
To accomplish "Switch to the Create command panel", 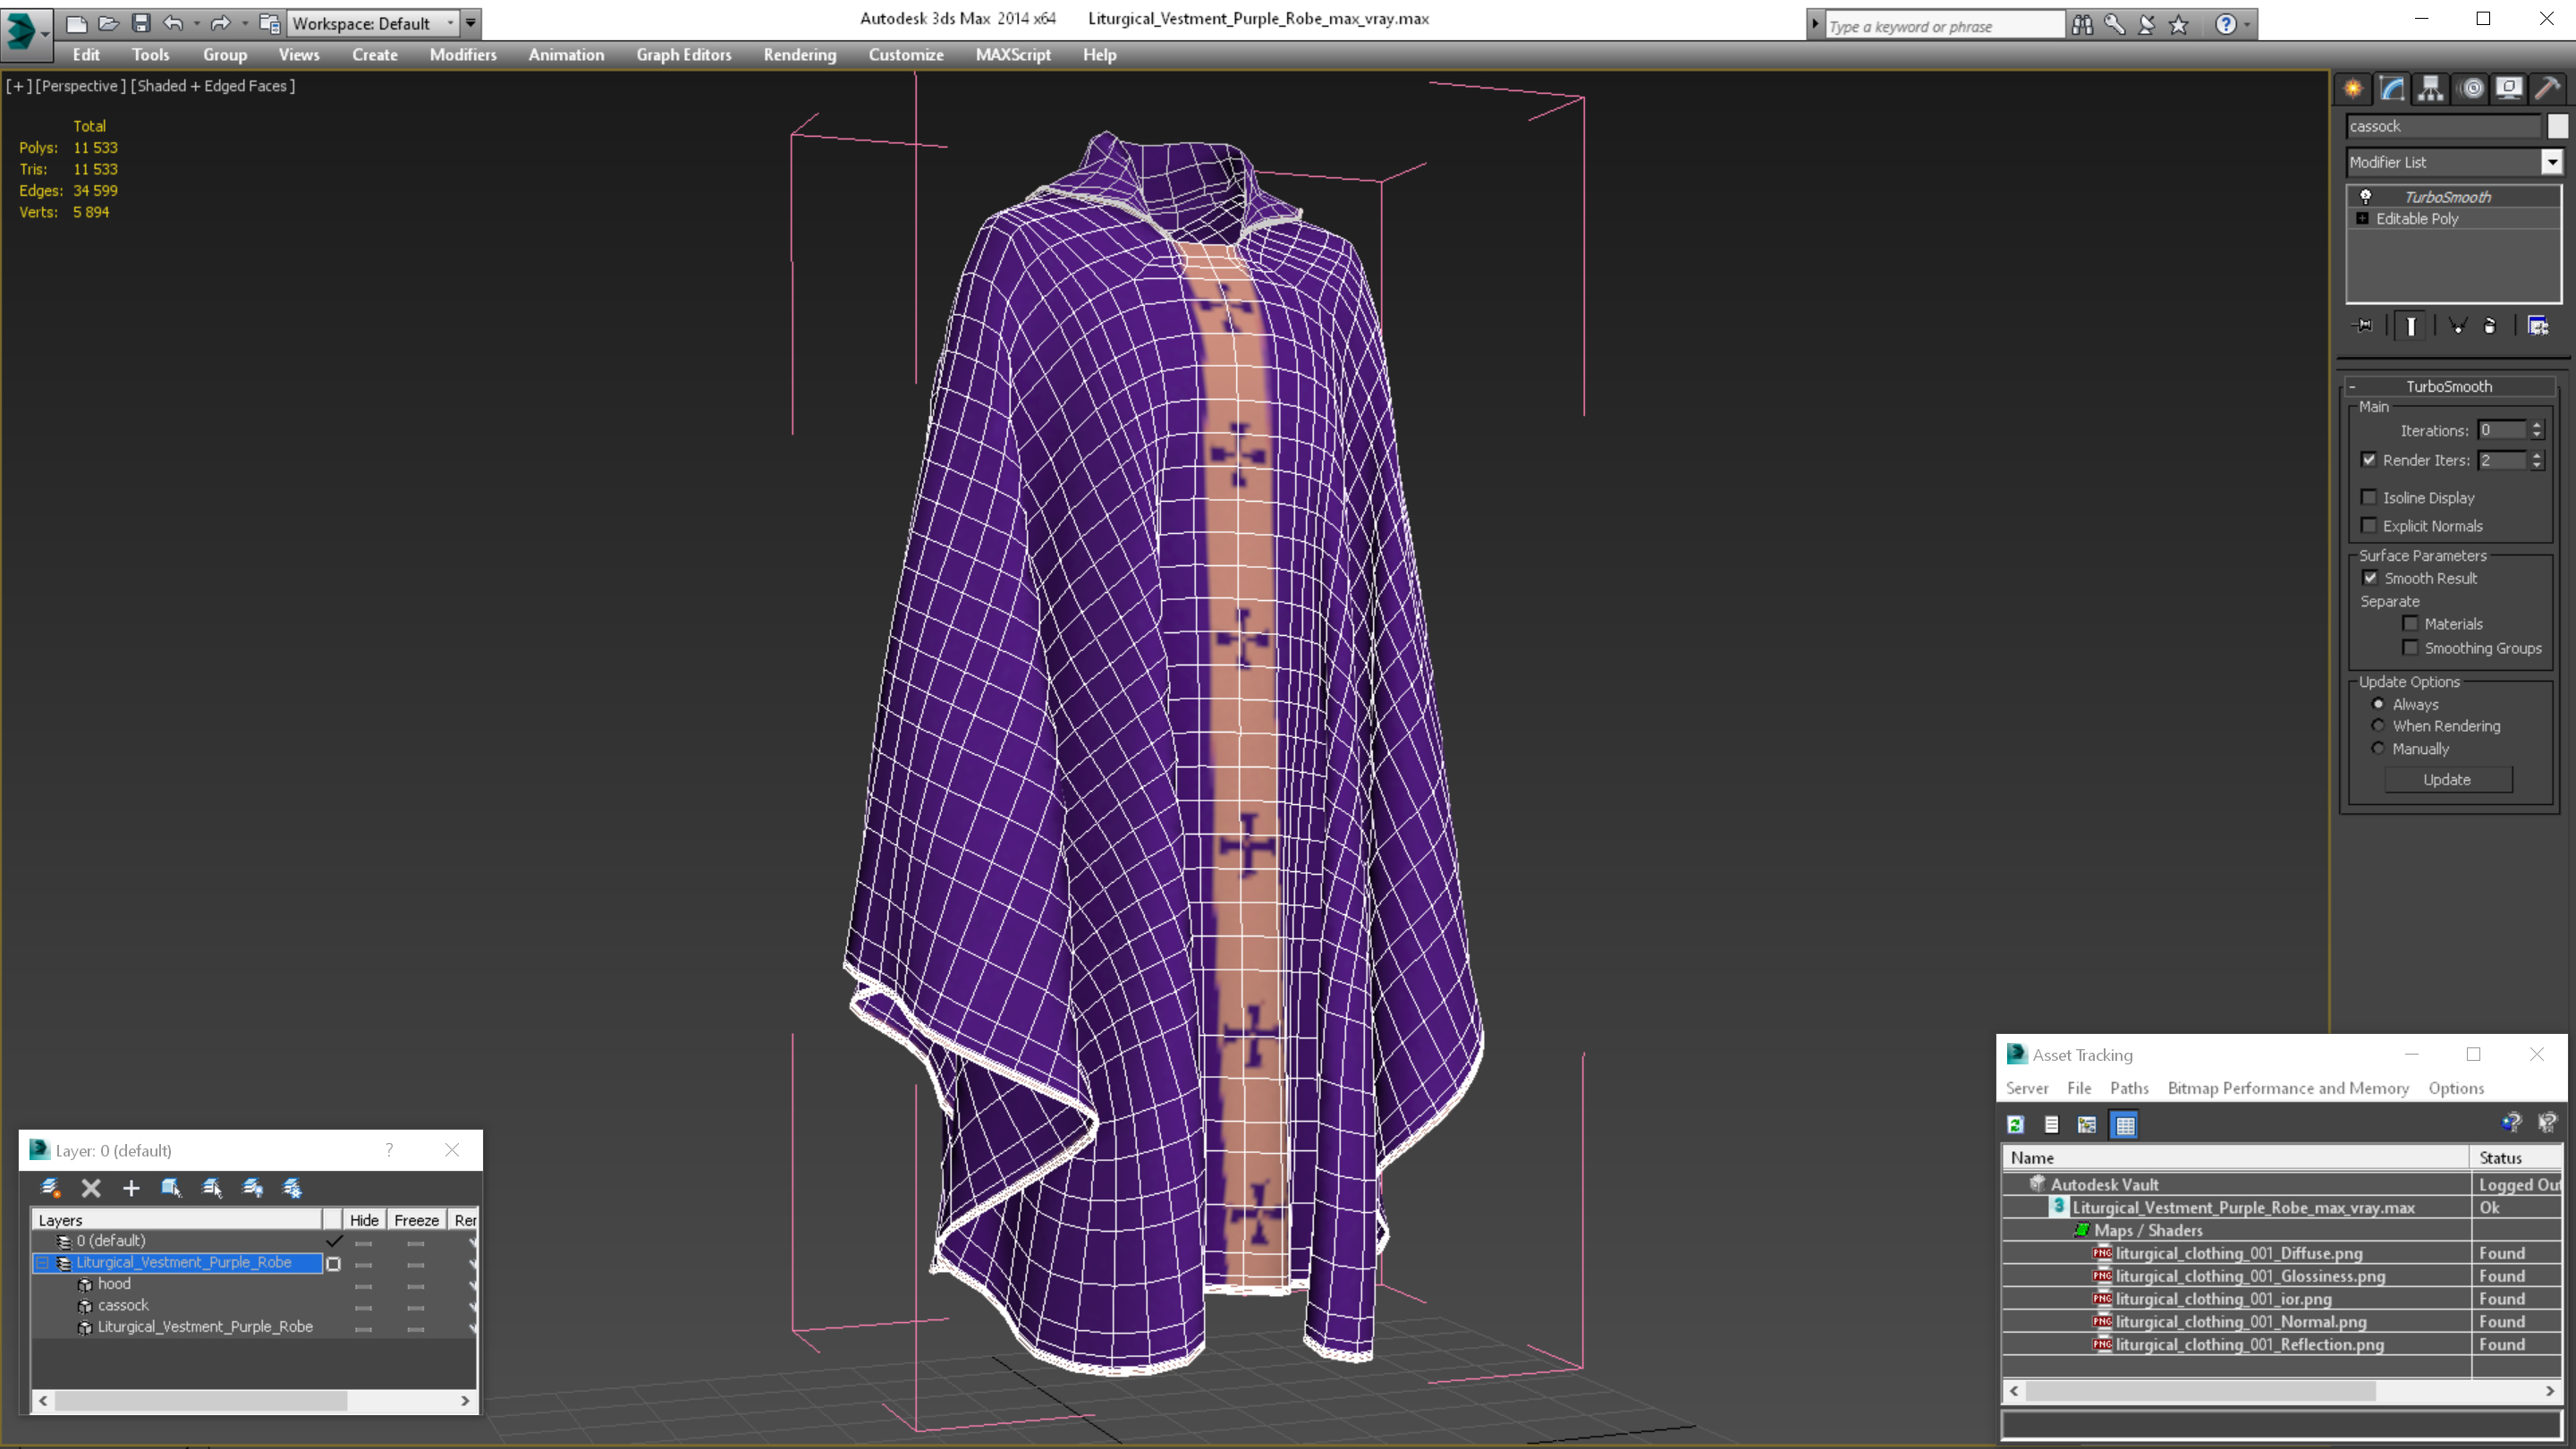I will [x=2353, y=89].
